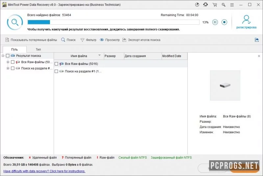Minimize the MiniTool window
This screenshot has width=263, height=176.
241,5
